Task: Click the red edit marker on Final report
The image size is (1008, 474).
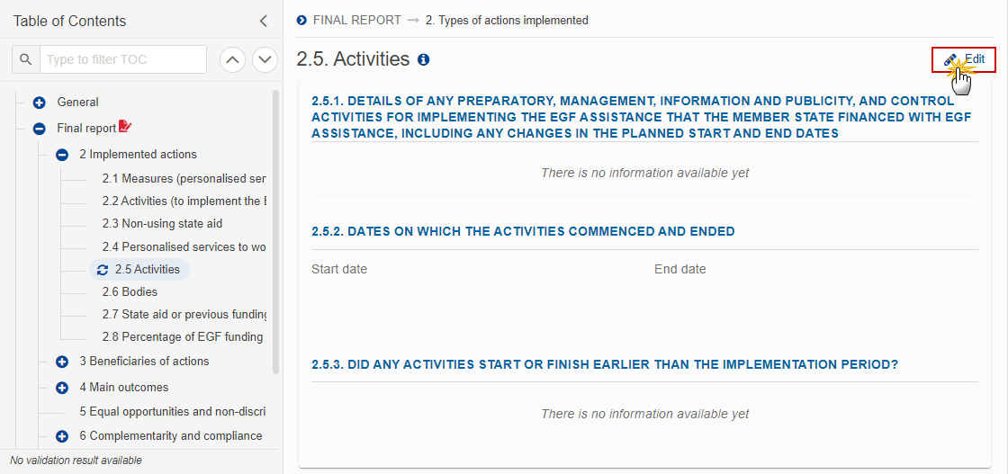Action: point(125,127)
